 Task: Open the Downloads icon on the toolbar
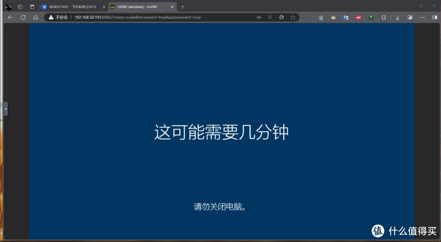point(397,17)
